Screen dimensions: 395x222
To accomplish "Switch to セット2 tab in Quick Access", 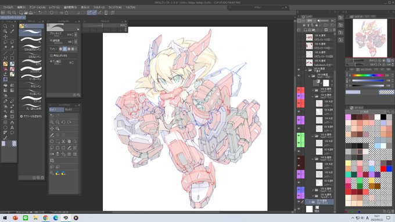I will tap(69, 110).
